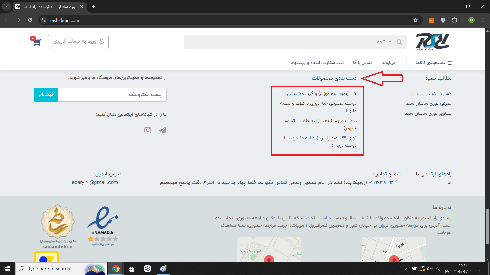
Task: Open Chrome from the taskbar
Action: [116, 269]
